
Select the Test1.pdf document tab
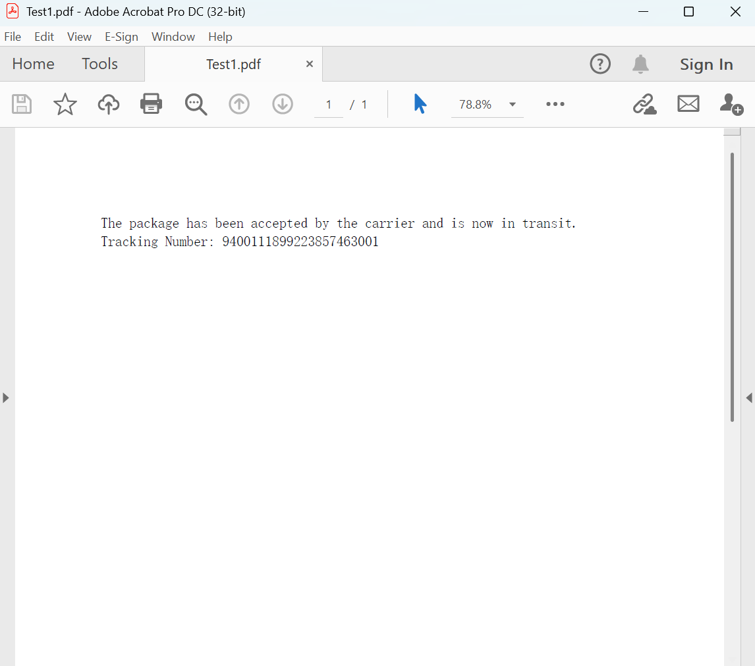point(233,64)
